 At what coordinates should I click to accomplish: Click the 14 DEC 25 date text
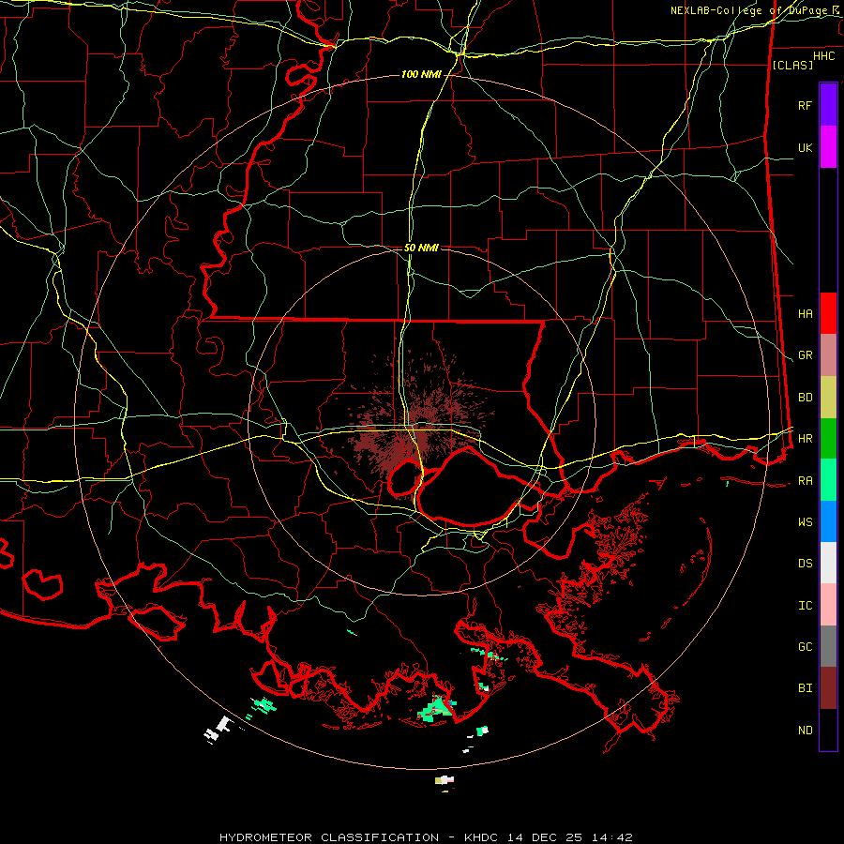546,837
